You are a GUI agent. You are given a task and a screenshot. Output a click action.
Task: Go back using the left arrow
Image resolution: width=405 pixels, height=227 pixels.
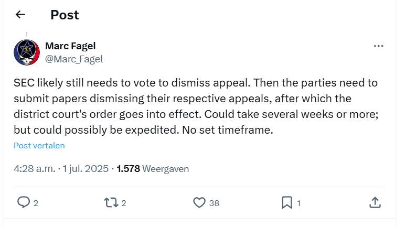[x=20, y=15]
